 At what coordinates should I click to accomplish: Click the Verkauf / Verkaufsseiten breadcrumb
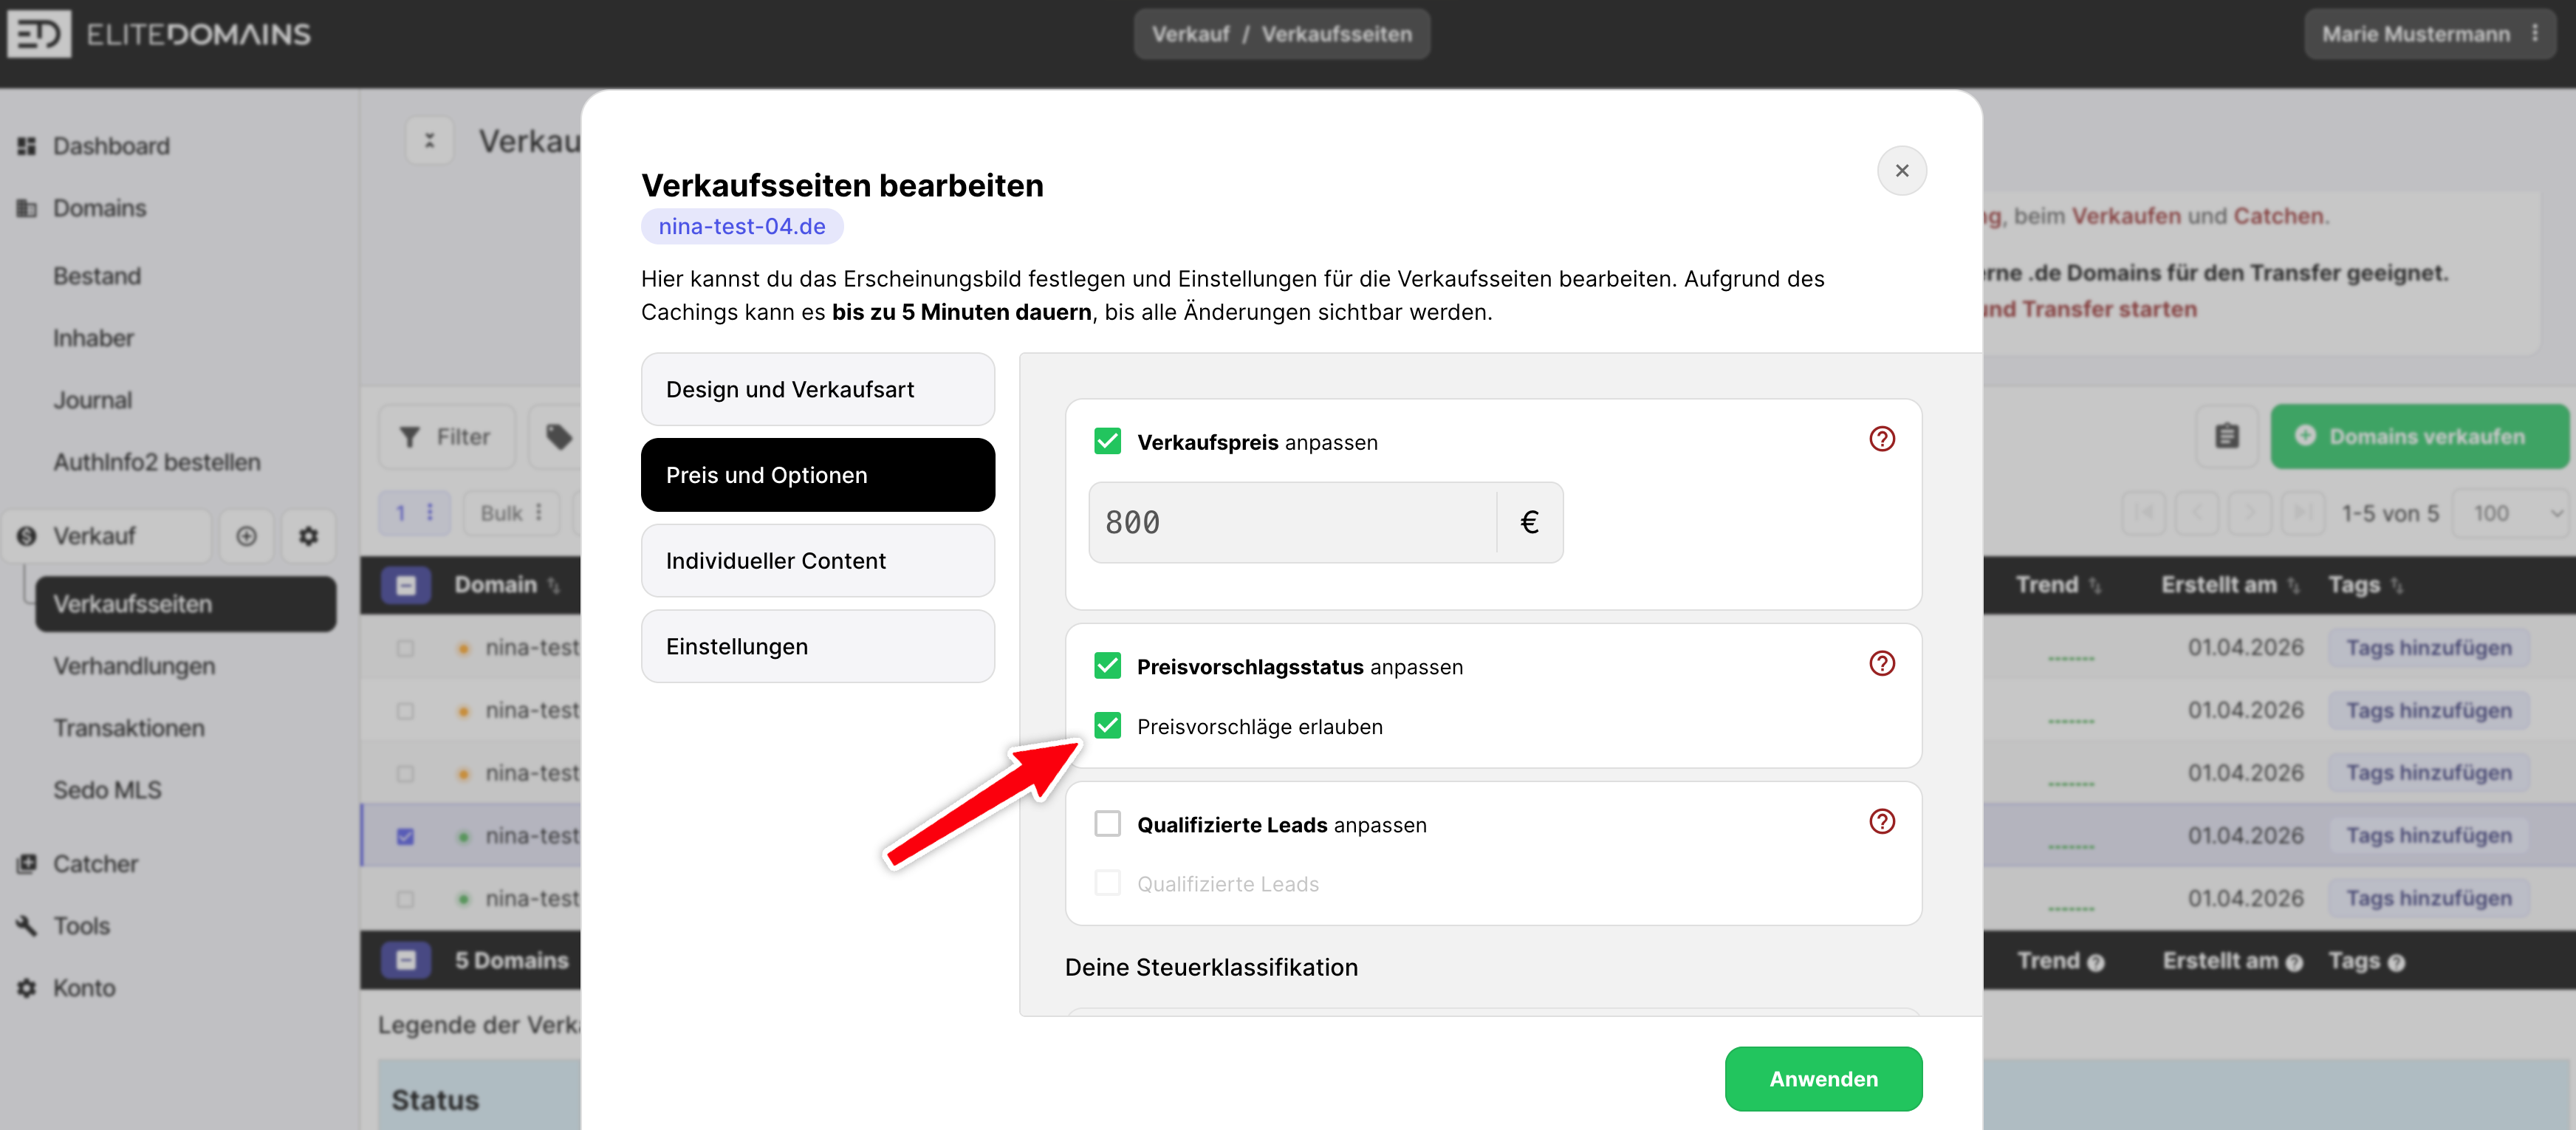[1281, 34]
